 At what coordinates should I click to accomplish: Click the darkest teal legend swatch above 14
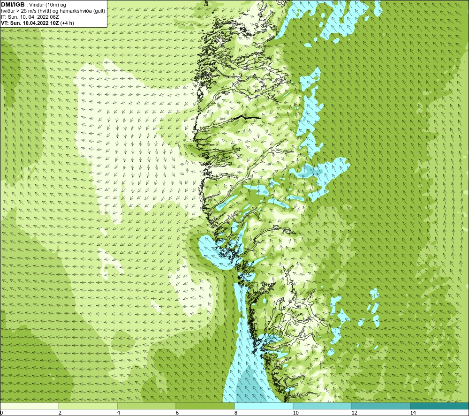[439, 406]
